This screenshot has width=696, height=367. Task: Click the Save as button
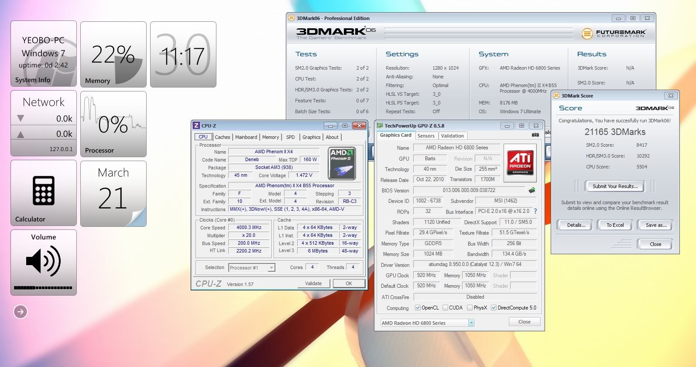pyautogui.click(x=656, y=225)
